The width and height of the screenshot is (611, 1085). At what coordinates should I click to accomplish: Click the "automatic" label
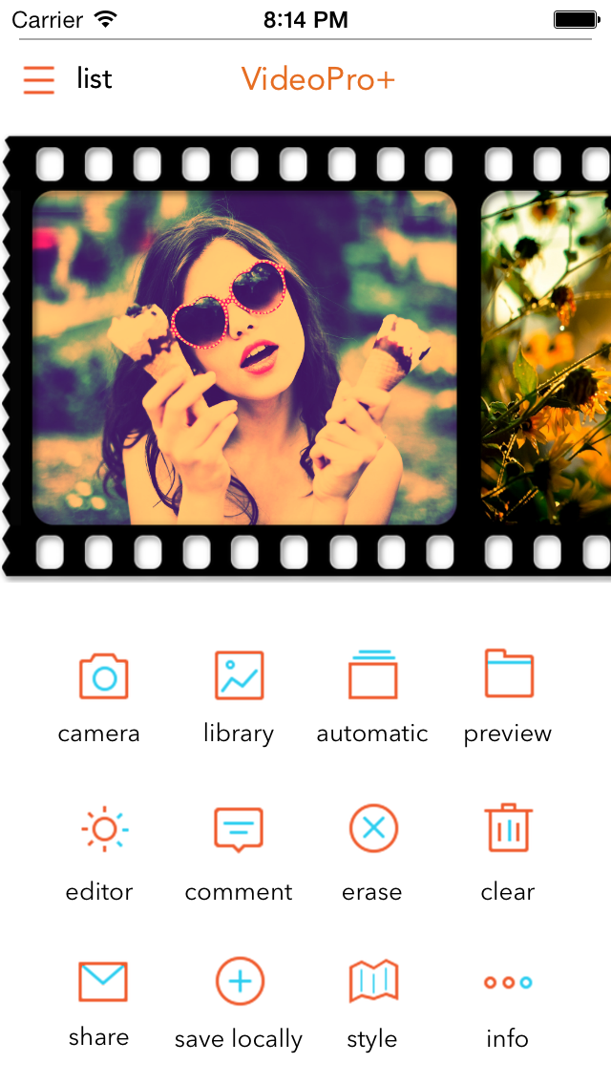(372, 734)
